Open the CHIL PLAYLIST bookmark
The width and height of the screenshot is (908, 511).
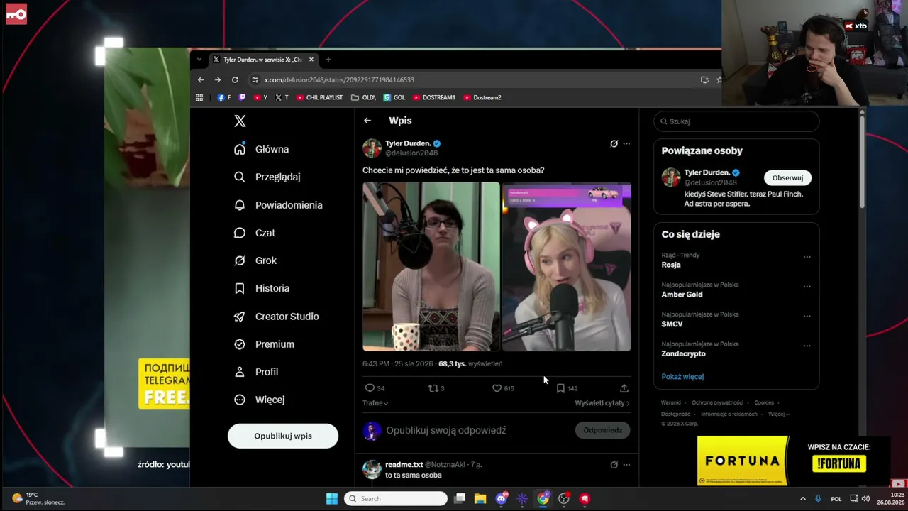tap(320, 98)
